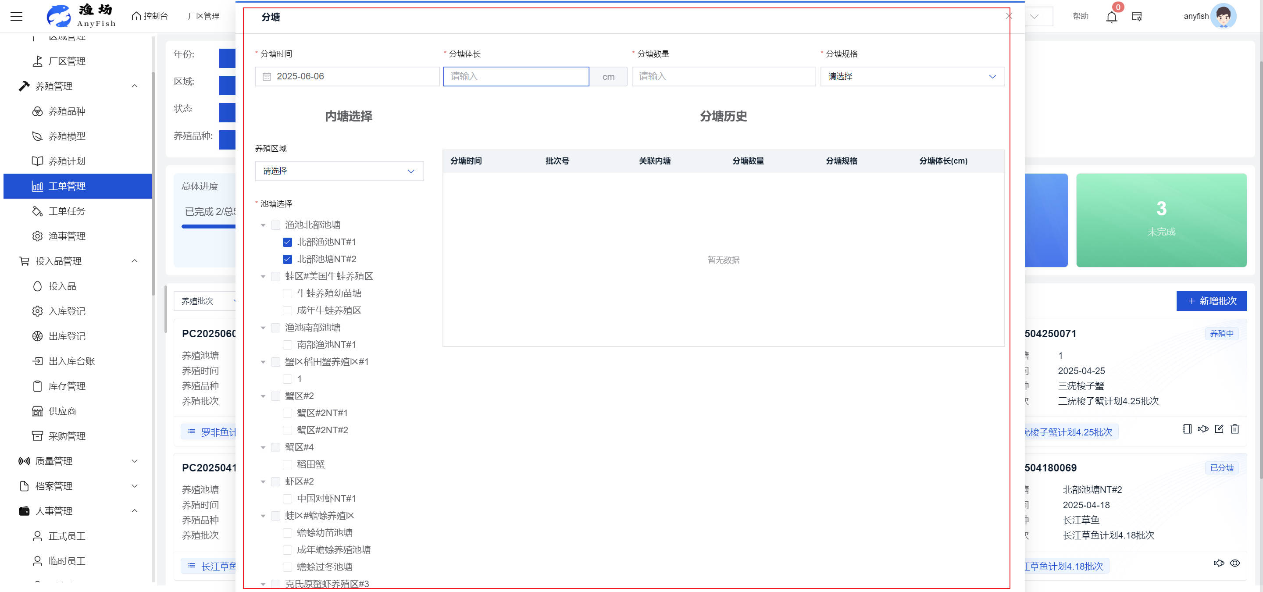Click the delete trash icon on batch card
Image resolution: width=1263 pixels, height=592 pixels.
click(x=1234, y=429)
